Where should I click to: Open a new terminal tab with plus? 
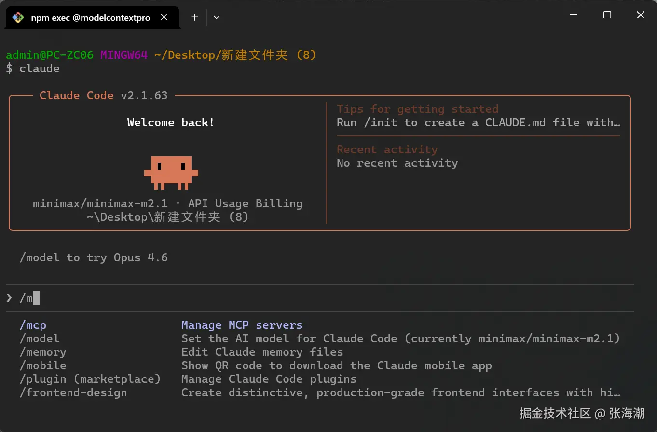194,17
